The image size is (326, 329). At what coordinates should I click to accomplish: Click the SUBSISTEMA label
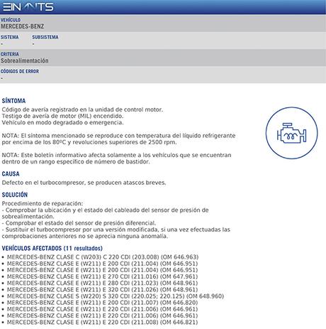click(45, 37)
